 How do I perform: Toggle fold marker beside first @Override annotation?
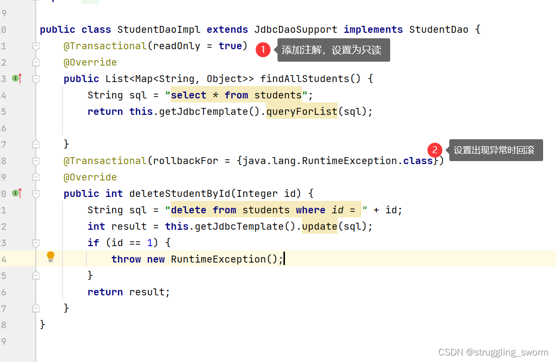click(36, 63)
